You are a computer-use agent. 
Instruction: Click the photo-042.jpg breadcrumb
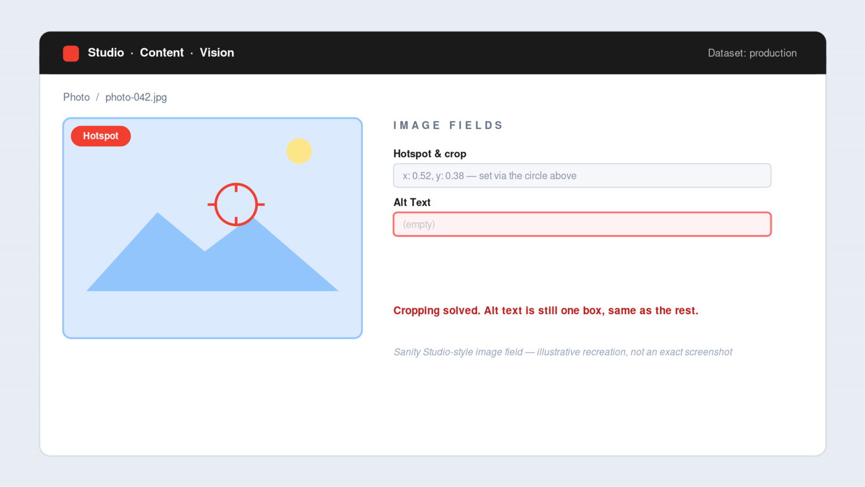[x=136, y=97]
